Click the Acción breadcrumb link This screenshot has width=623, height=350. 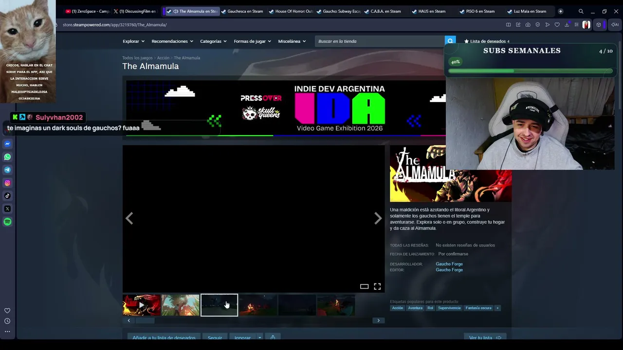tap(163, 58)
